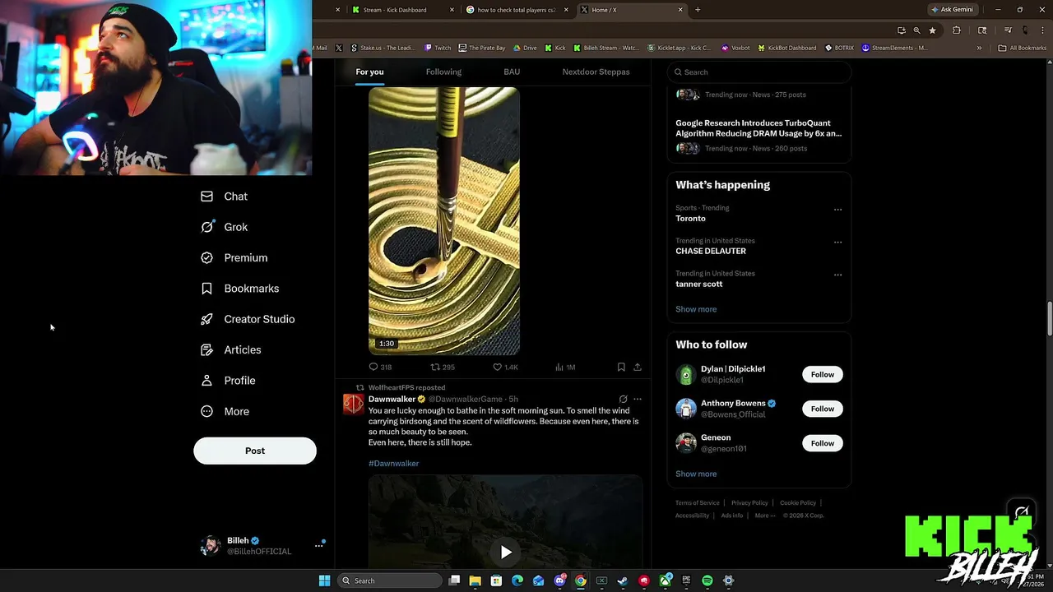Reply to the gold spiral video post

coord(380,367)
